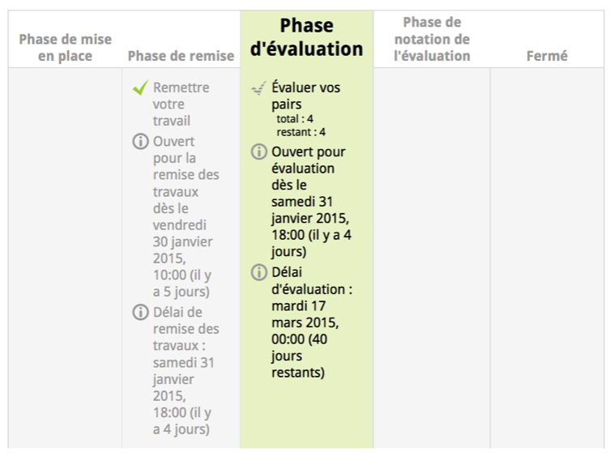Click the gray checkmark beside Évaluer vos pairs

[x=258, y=88]
